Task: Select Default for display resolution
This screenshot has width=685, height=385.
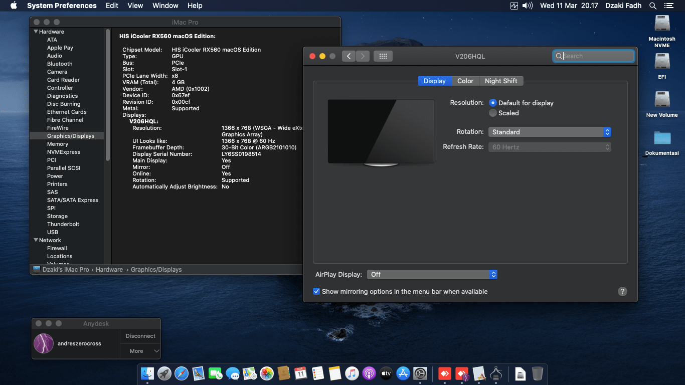Action: pos(493,103)
